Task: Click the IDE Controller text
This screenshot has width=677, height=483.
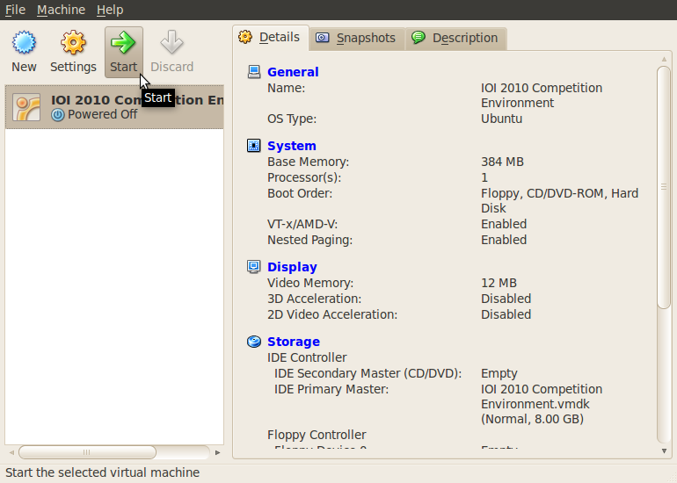Action: 307,357
